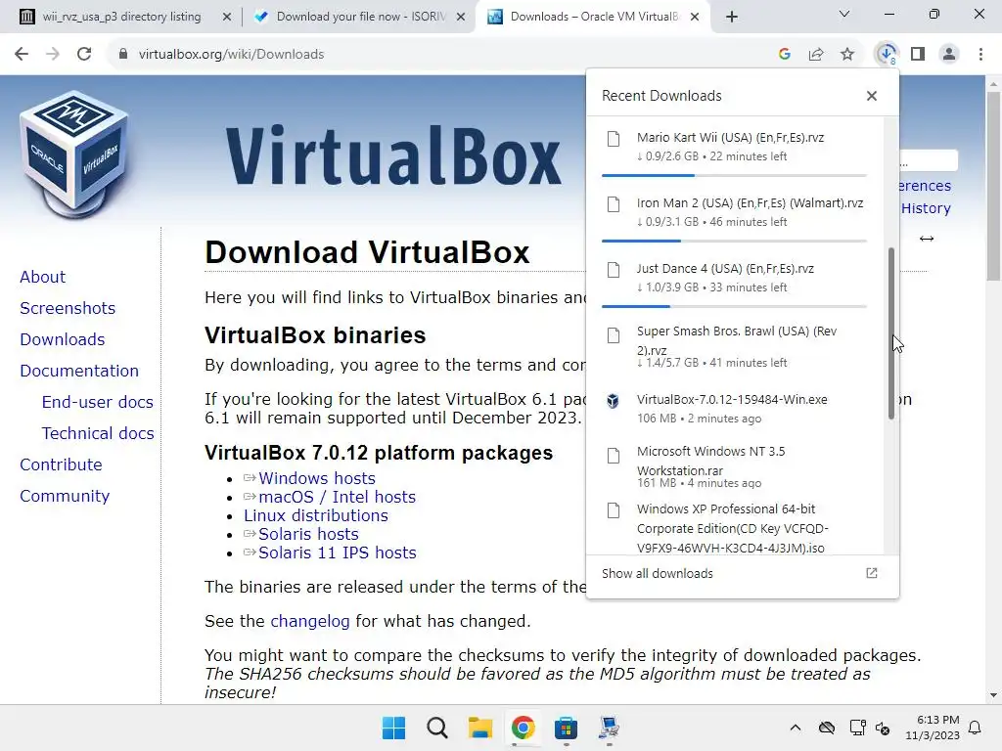This screenshot has width=1002, height=751.
Task: Open the Chrome downloads toolbar icon
Action: [x=887, y=55]
